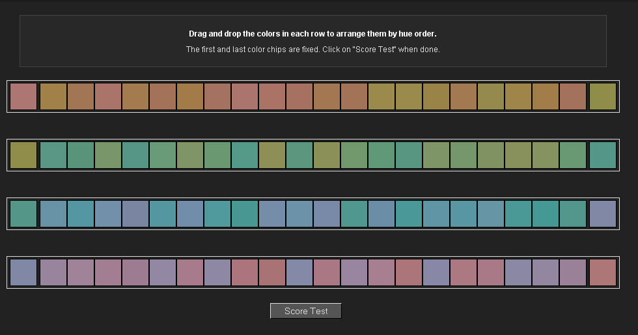Select the fixed blue-violet chip starting the bottom row

pos(23,272)
